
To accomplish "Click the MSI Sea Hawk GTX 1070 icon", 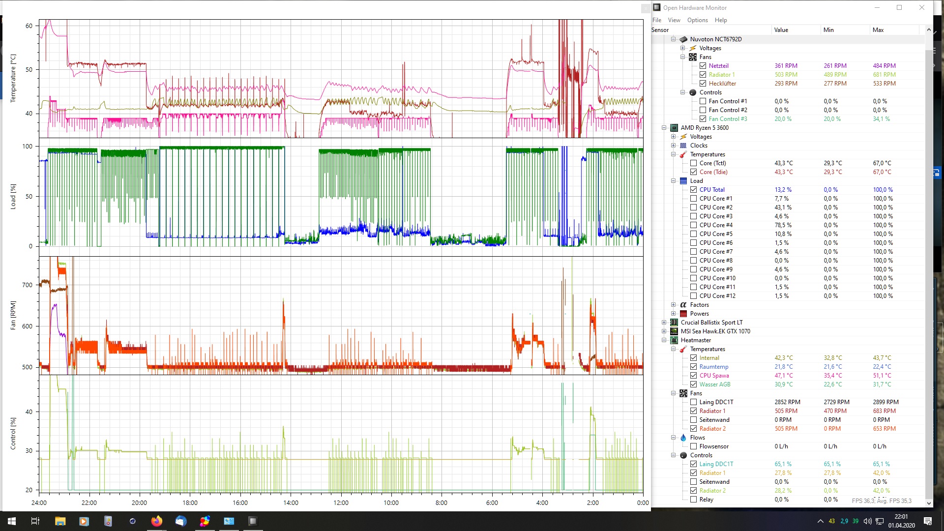I will [674, 331].
